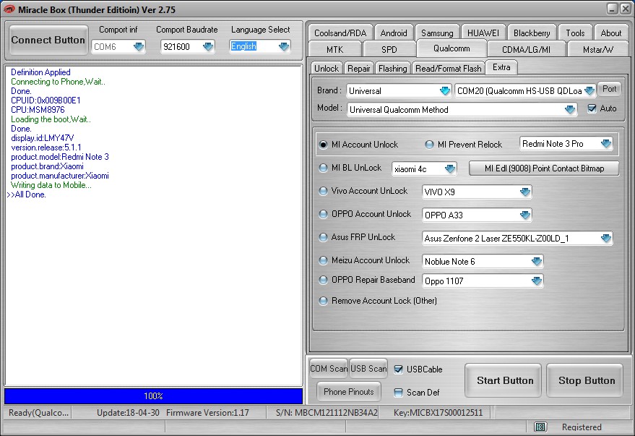The height and width of the screenshot is (436, 635).
Task: Select MI Prevent Relock option
Action: (x=429, y=145)
